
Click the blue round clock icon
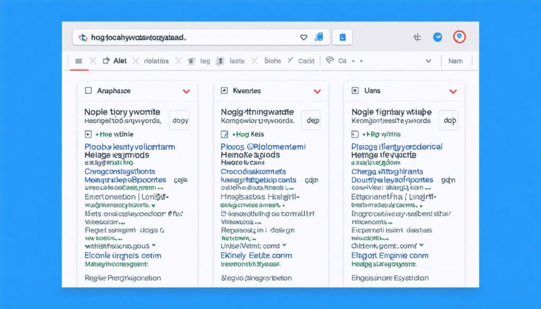(437, 37)
